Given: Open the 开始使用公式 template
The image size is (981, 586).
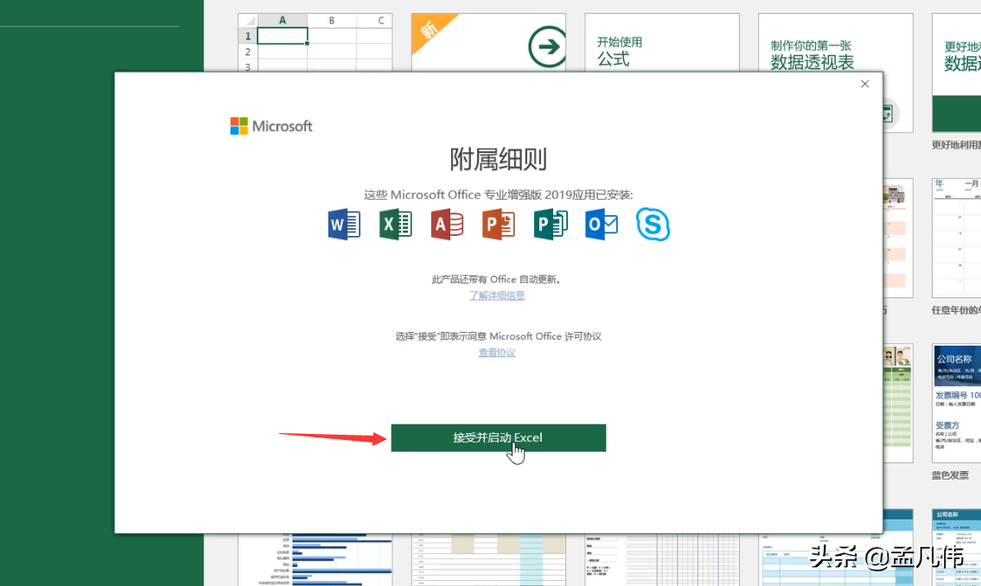Looking at the screenshot, I should [662, 41].
